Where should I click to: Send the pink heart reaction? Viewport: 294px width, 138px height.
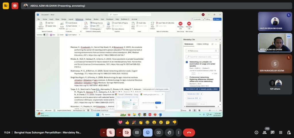pos(120,123)
